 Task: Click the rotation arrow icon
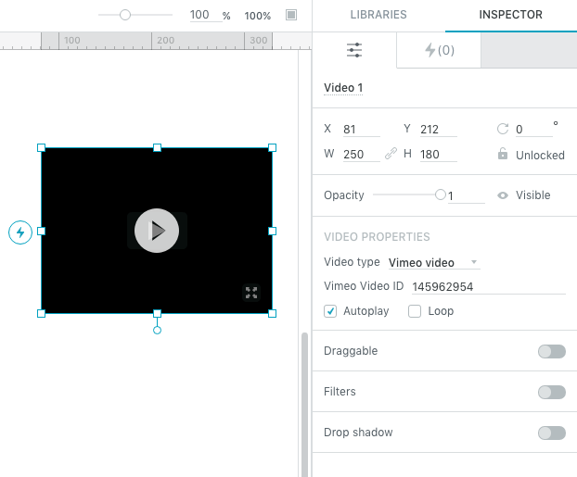pyautogui.click(x=503, y=129)
